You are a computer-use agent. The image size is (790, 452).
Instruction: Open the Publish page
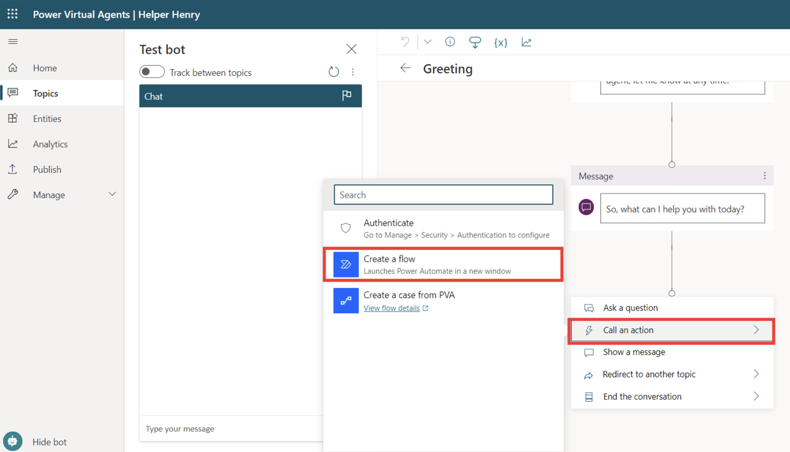click(x=62, y=169)
